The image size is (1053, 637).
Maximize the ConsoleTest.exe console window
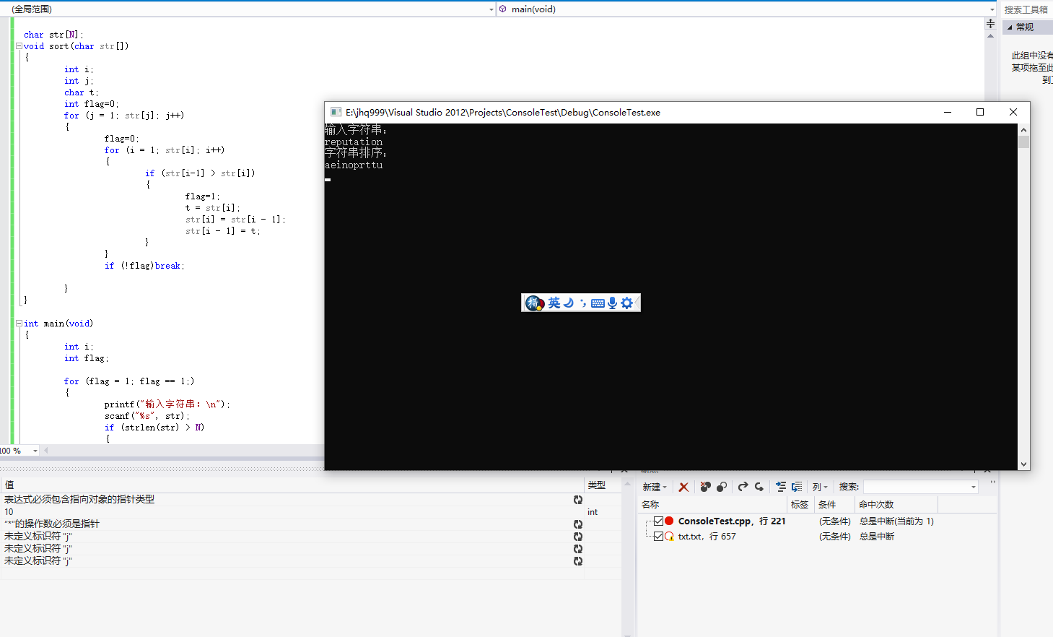click(x=980, y=112)
